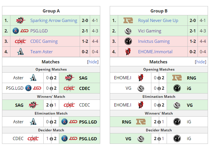Open info for Aster vs SAG opening match
The image size is (212, 147).
click(x=51, y=78)
